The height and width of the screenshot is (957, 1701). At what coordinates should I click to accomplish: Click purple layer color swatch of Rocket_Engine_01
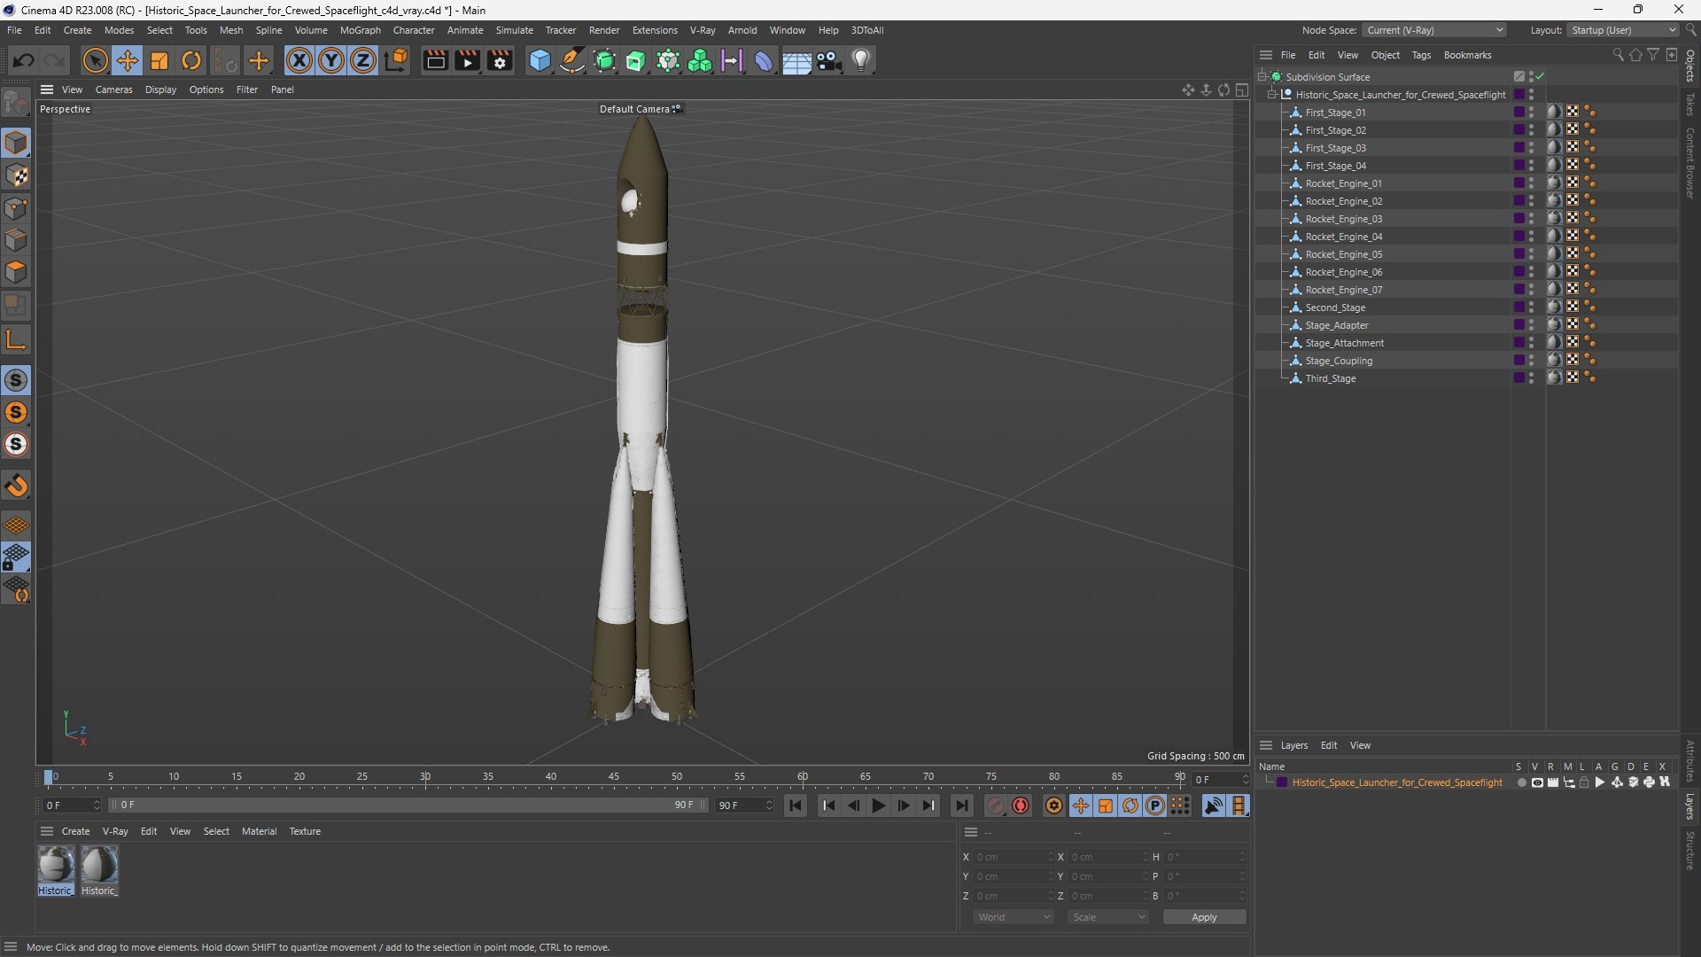coord(1518,183)
